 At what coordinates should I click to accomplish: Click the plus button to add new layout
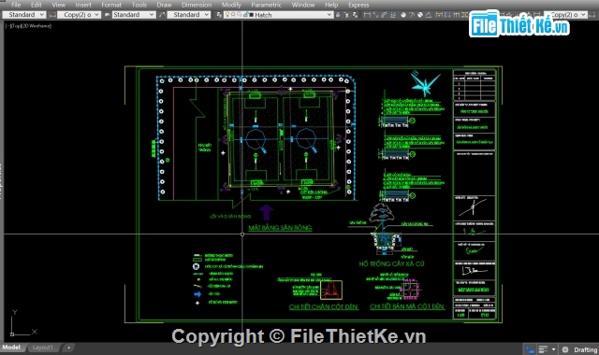coord(68,348)
